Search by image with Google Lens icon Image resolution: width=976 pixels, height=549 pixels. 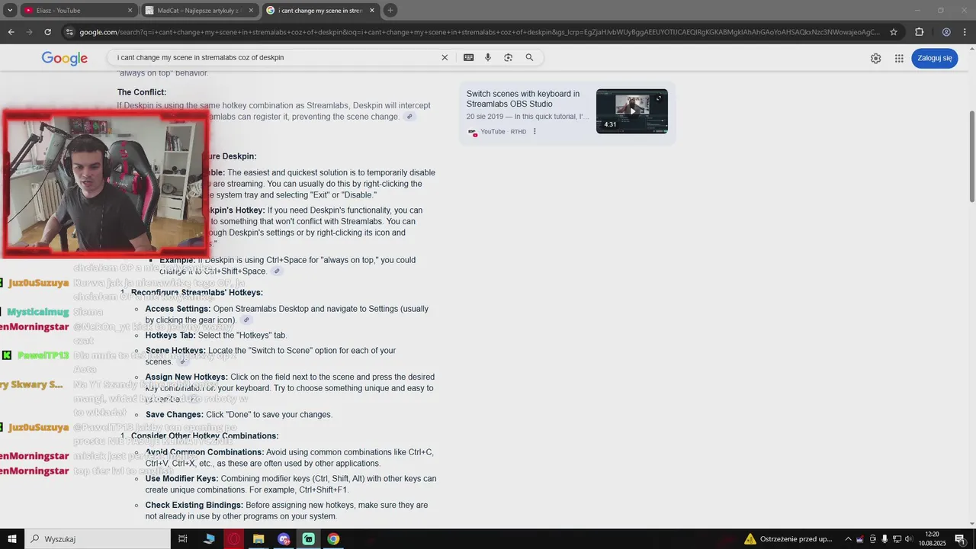(509, 57)
